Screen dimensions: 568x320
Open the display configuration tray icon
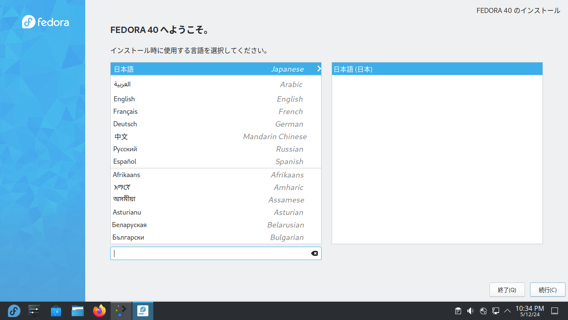[x=496, y=311]
